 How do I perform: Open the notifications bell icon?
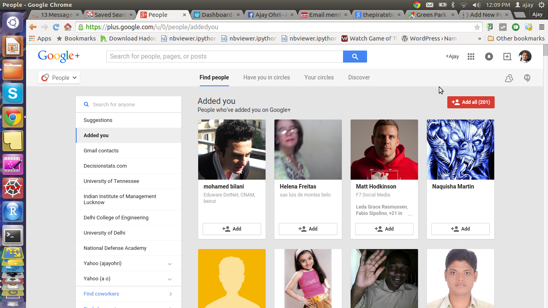click(489, 57)
